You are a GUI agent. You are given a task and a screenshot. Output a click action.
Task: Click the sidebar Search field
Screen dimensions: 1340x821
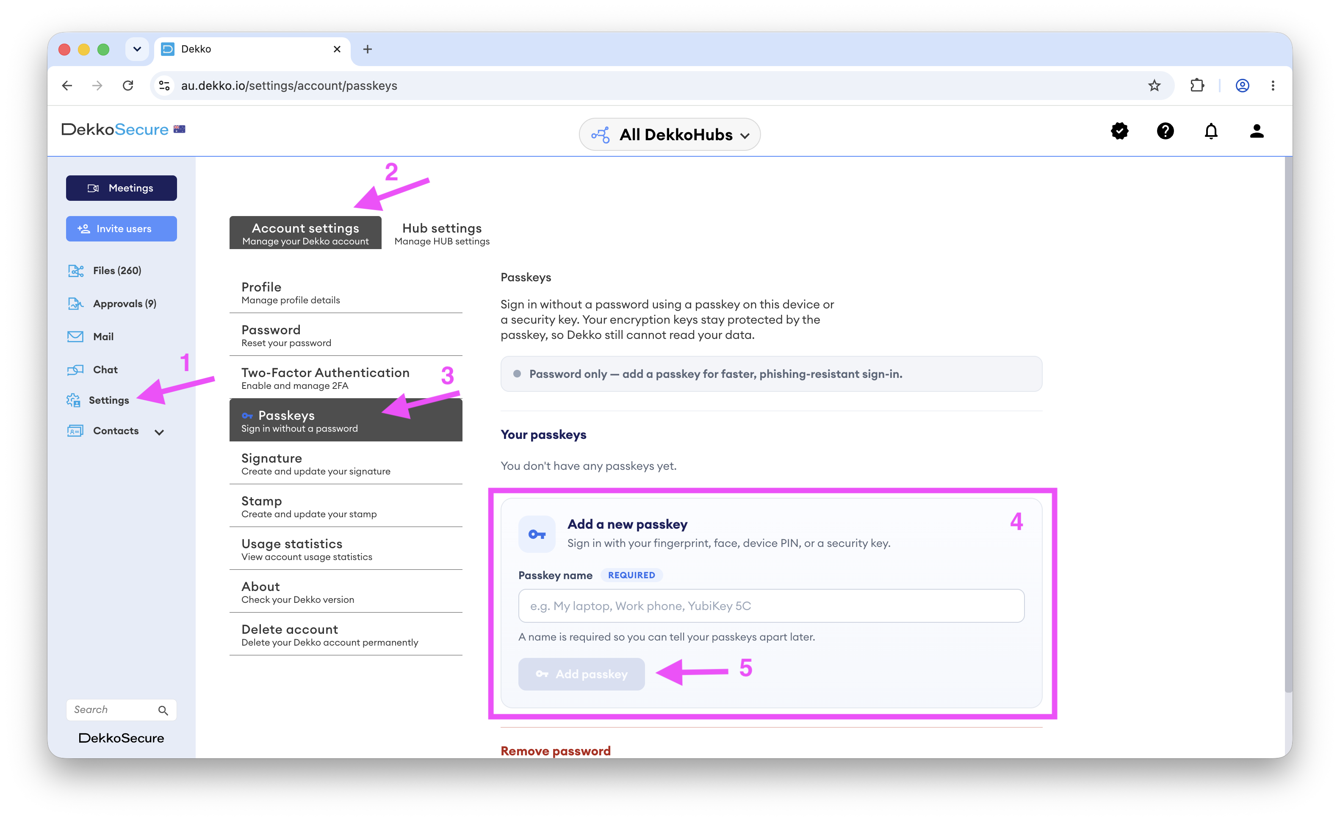coord(121,710)
